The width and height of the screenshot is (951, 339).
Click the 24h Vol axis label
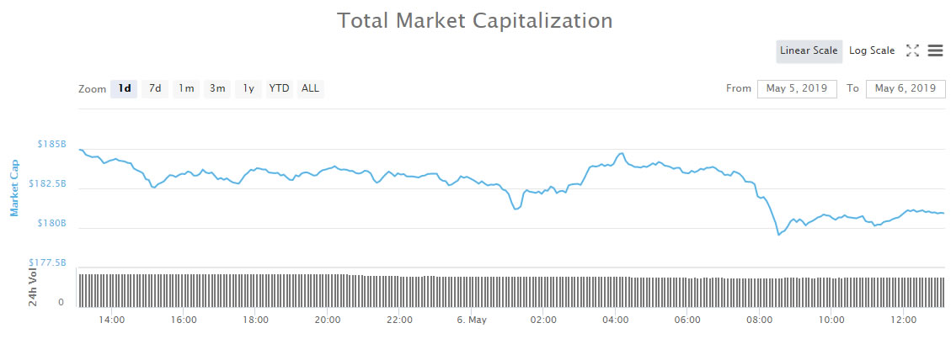click(x=33, y=286)
